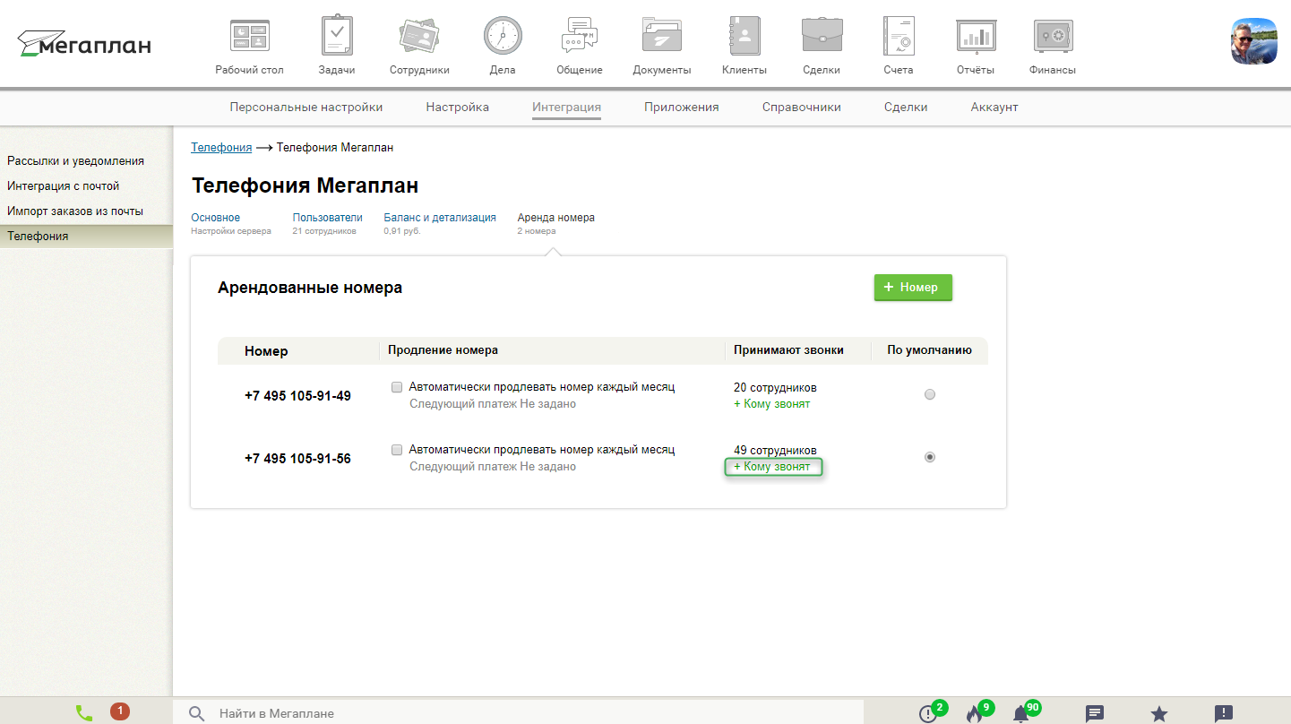Open the Задачи module icon
1291x724 pixels.
337,36
